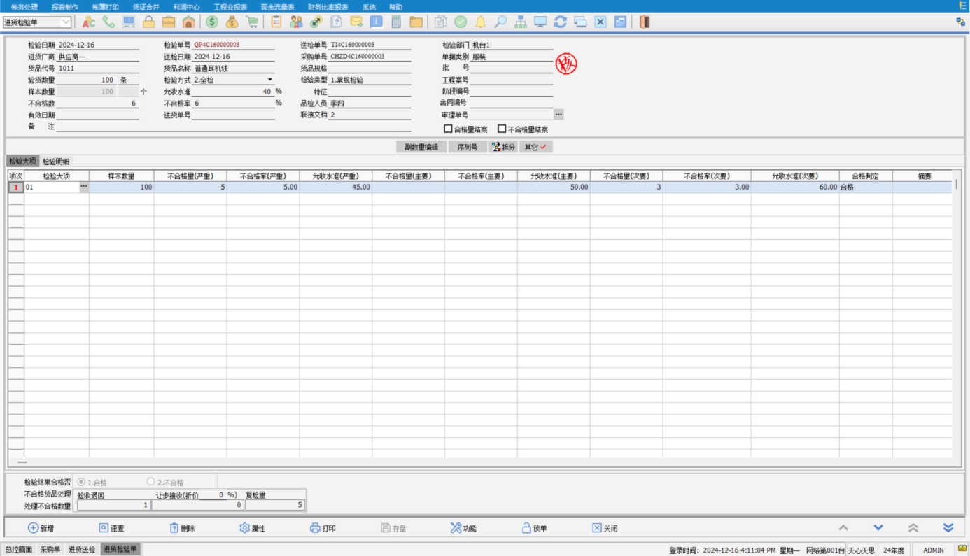Click the magnifying glass search icon
Viewport: 970px width, 556px height.
tap(500, 22)
